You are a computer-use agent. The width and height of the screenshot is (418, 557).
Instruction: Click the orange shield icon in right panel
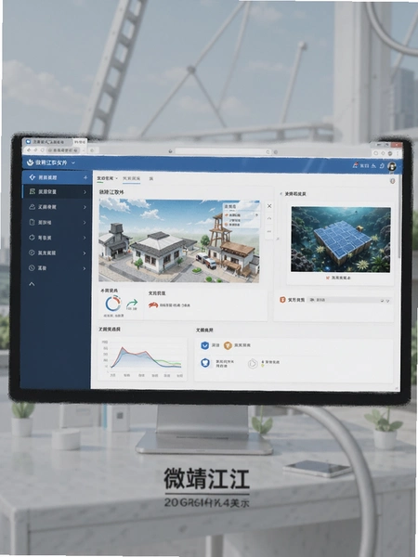pos(282,300)
